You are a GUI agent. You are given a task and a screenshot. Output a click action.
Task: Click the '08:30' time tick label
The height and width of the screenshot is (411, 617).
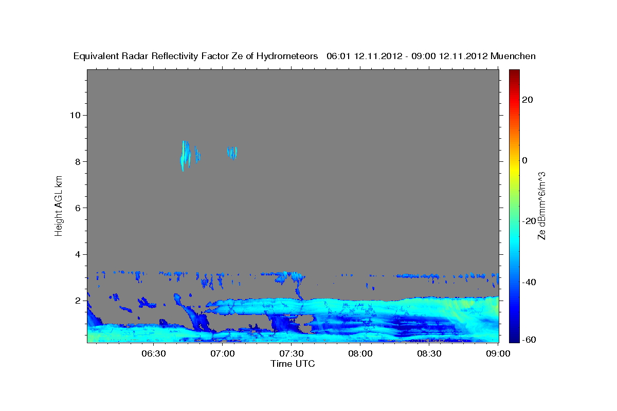coord(429,353)
